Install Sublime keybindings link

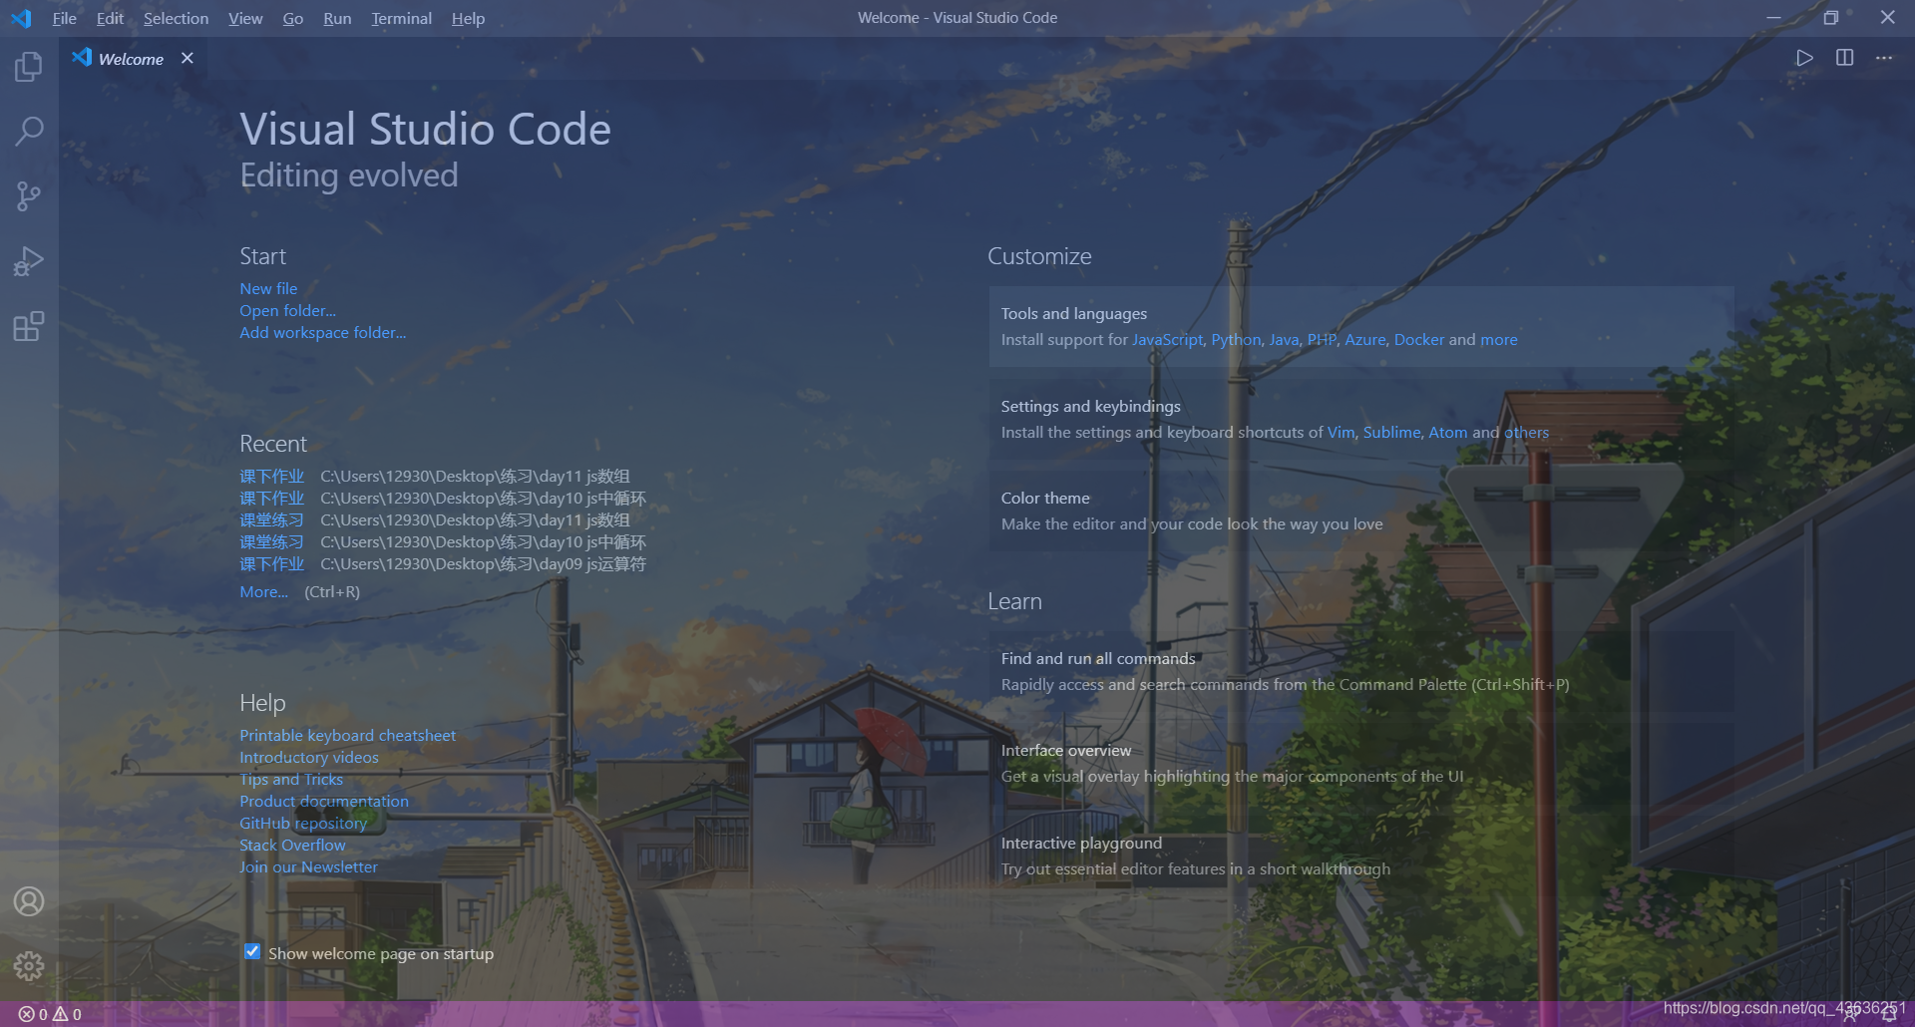[x=1391, y=432]
